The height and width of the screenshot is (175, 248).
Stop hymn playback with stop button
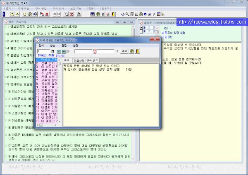pos(64,51)
